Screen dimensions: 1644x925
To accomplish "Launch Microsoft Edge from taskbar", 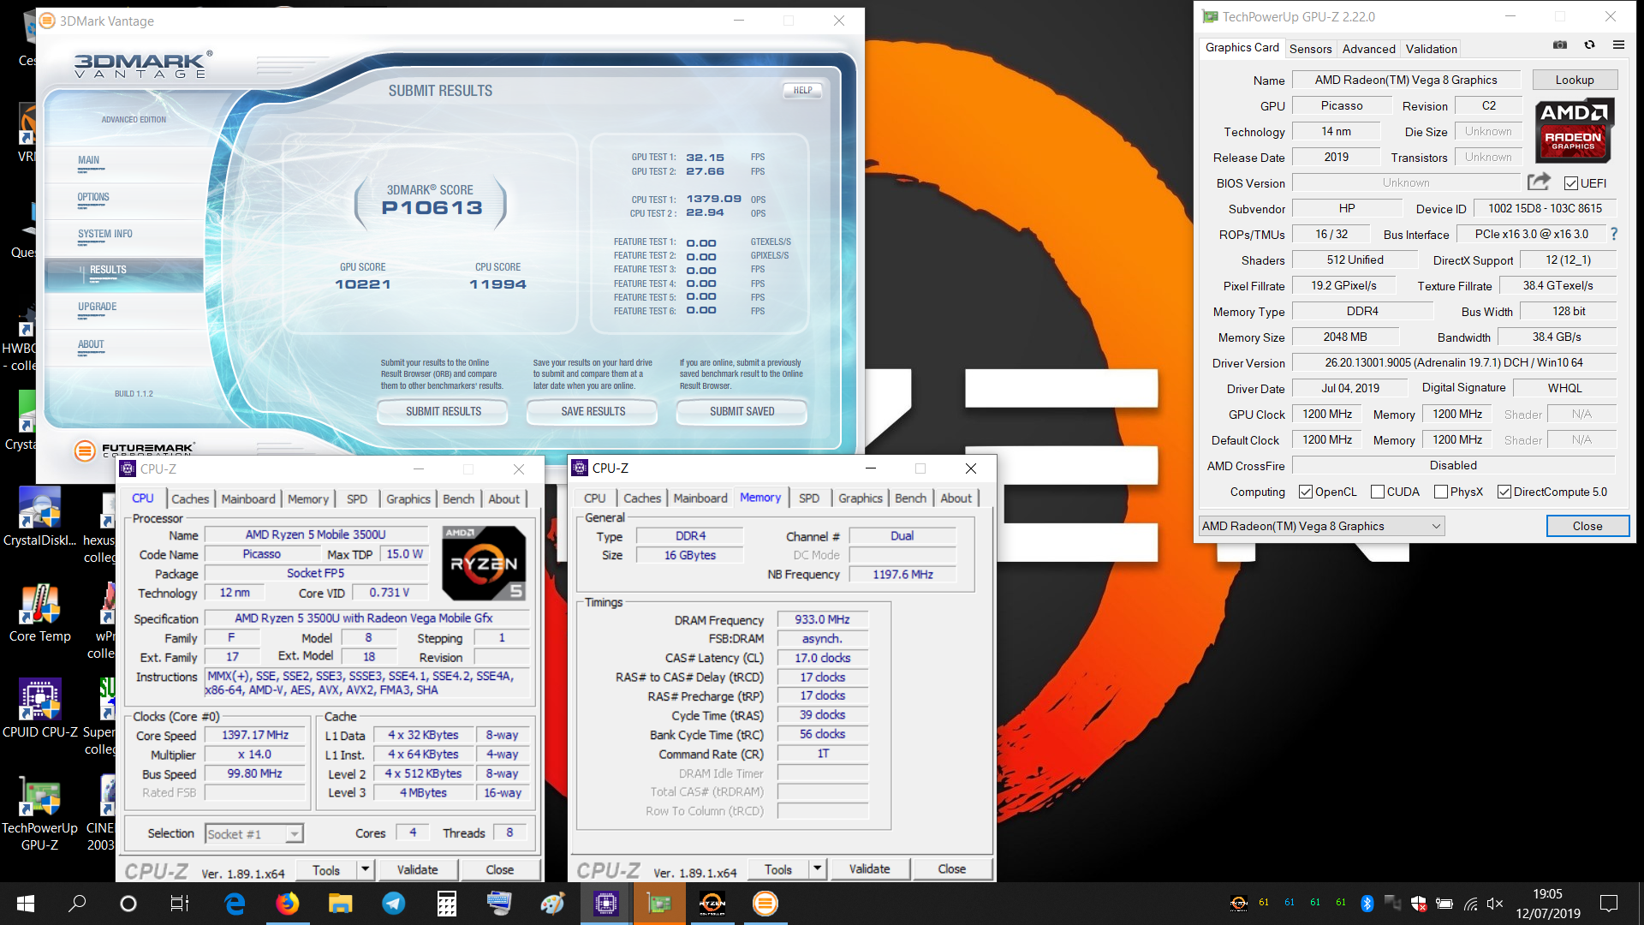I will [235, 904].
